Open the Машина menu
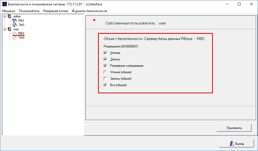This screenshot has height=151, width=258. click(9, 11)
